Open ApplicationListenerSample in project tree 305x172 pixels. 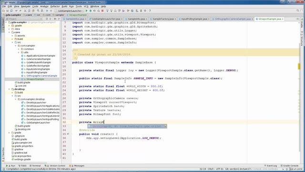(x=41, y=56)
